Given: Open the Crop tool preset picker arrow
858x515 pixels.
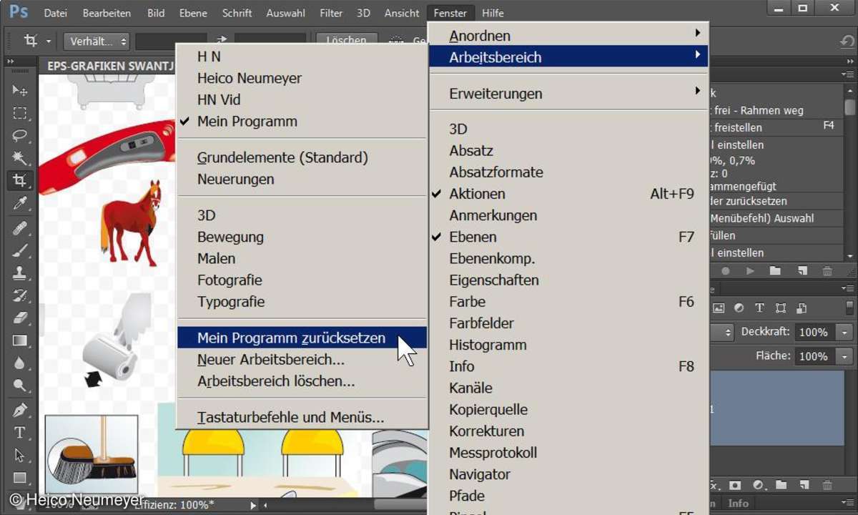Looking at the screenshot, I should click(x=49, y=41).
